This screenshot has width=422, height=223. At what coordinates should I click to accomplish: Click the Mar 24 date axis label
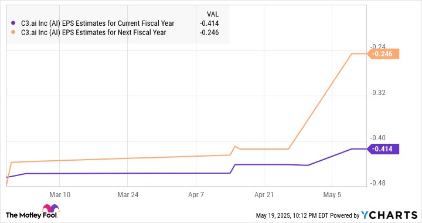tap(128, 195)
